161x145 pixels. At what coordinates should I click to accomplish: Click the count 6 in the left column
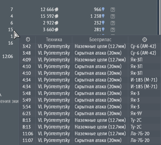pyautogui.click(x=12, y=23)
